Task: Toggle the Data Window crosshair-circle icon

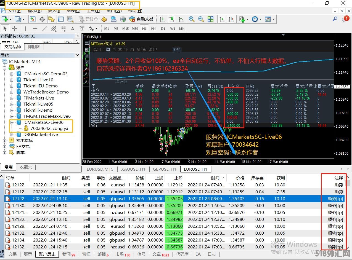Action: click(42, 19)
